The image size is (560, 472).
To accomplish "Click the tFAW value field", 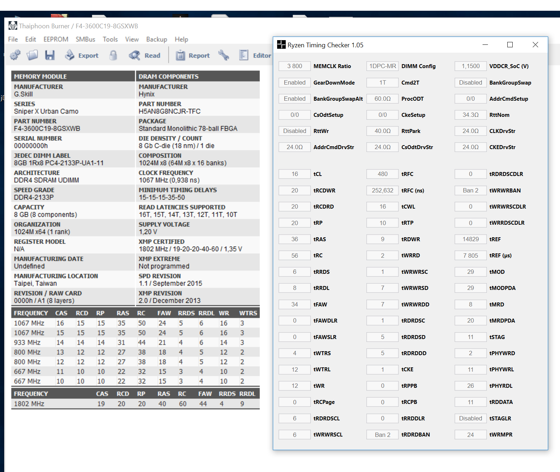I will [x=295, y=304].
